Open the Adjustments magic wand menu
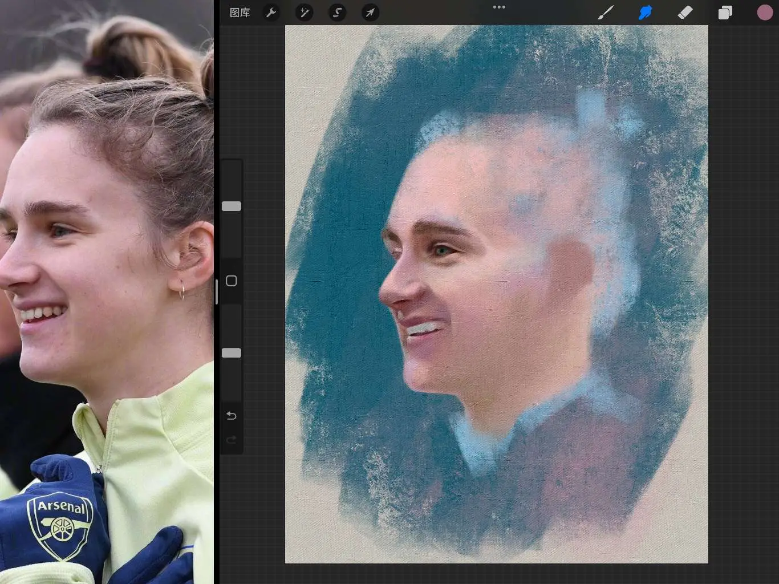The width and height of the screenshot is (779, 584). pos(305,13)
